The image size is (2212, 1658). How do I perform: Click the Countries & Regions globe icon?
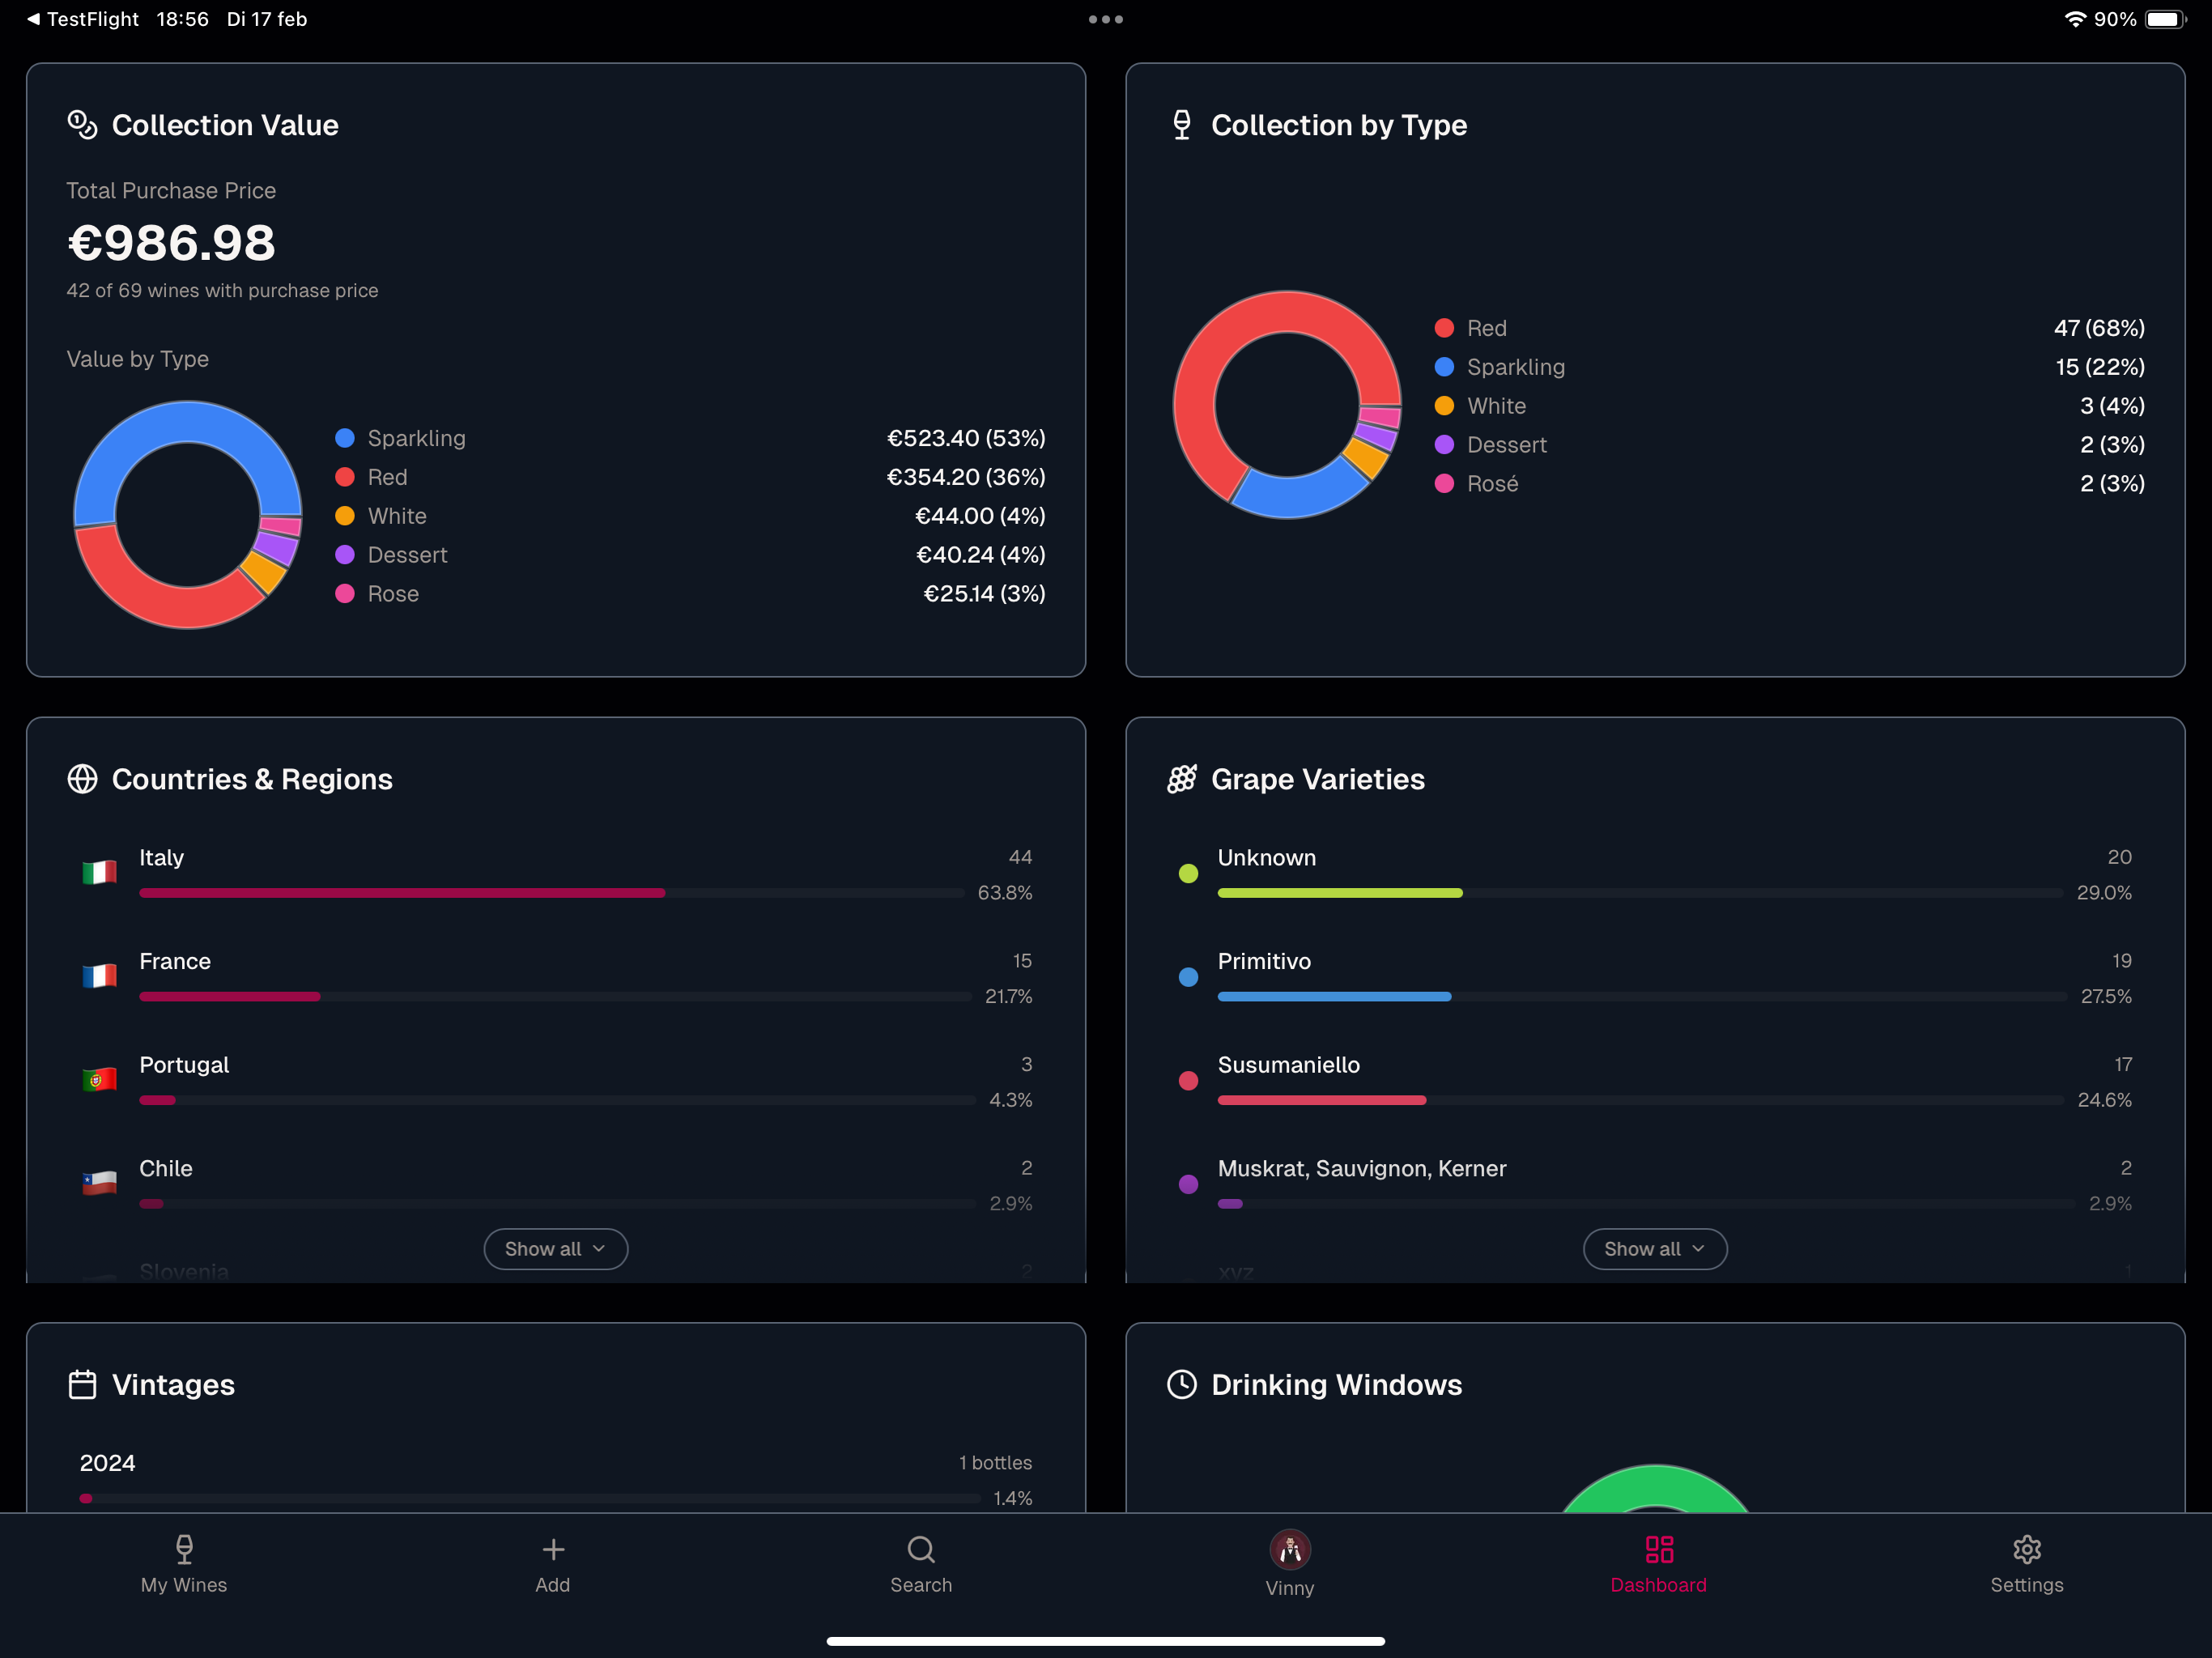[x=82, y=779]
